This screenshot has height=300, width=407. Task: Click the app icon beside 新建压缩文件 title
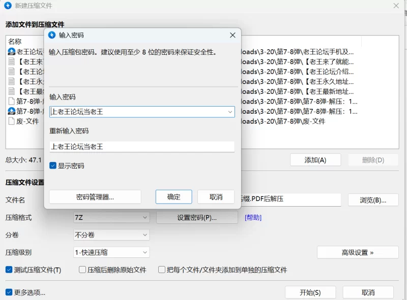(8, 6)
